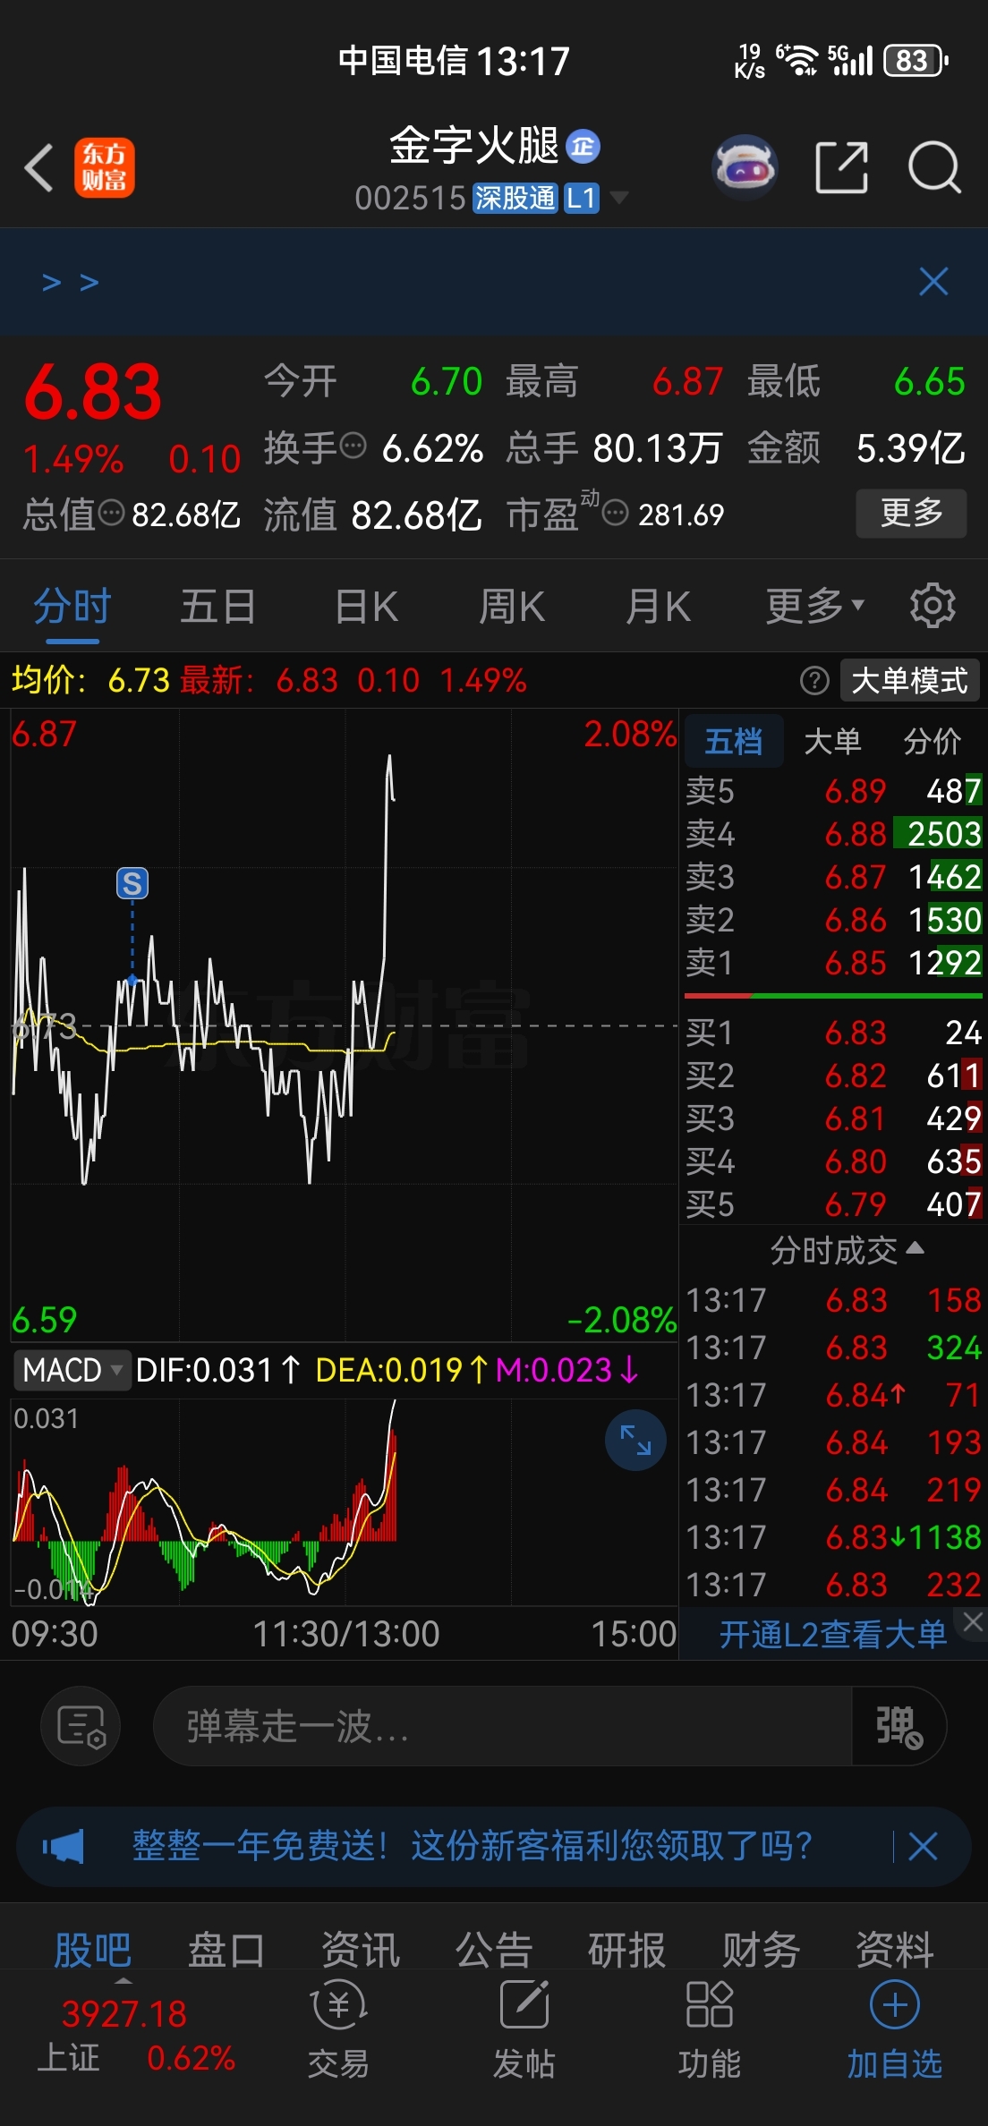Switch to the 周K chart tab

pyautogui.click(x=512, y=607)
